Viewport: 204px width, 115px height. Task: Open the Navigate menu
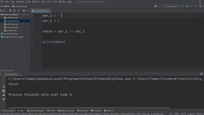click(x=20, y=2)
